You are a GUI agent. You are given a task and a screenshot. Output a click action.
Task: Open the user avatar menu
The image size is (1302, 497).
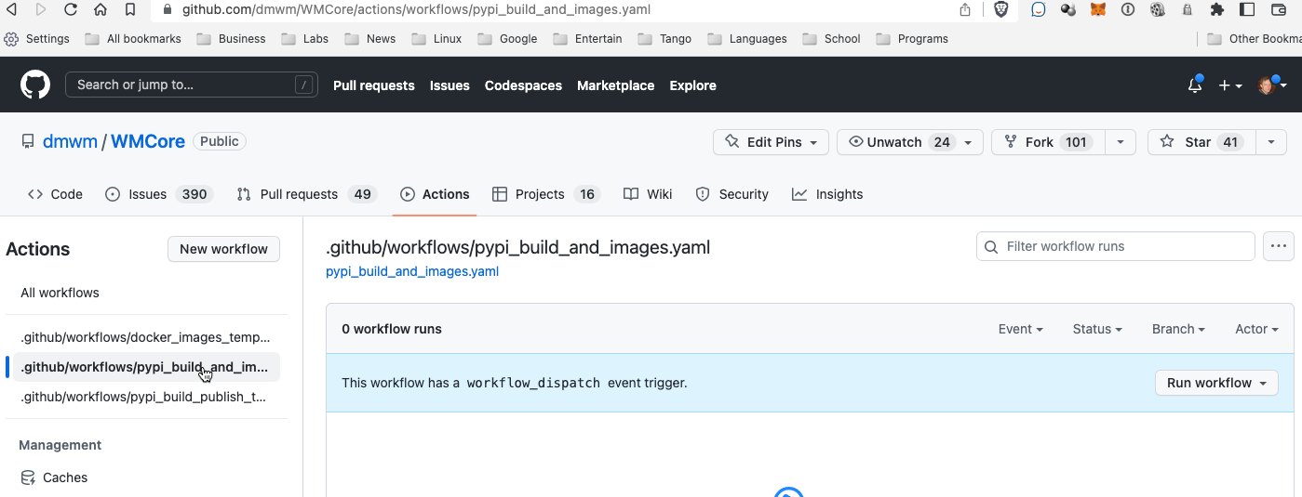tap(1272, 85)
